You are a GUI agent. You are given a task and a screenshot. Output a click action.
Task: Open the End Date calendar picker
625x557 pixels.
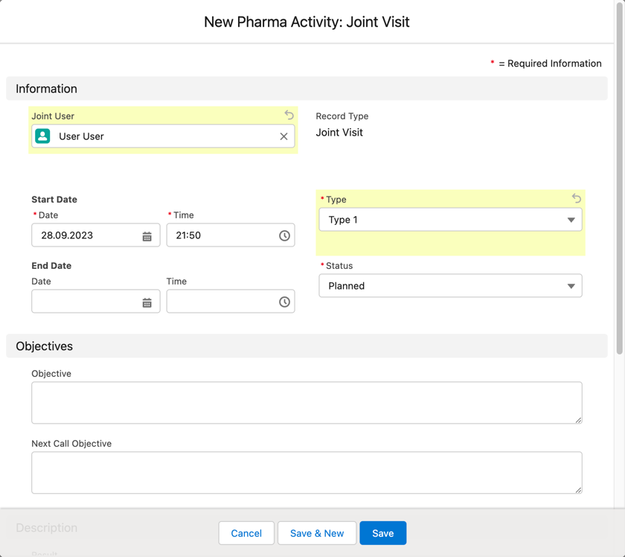click(147, 302)
